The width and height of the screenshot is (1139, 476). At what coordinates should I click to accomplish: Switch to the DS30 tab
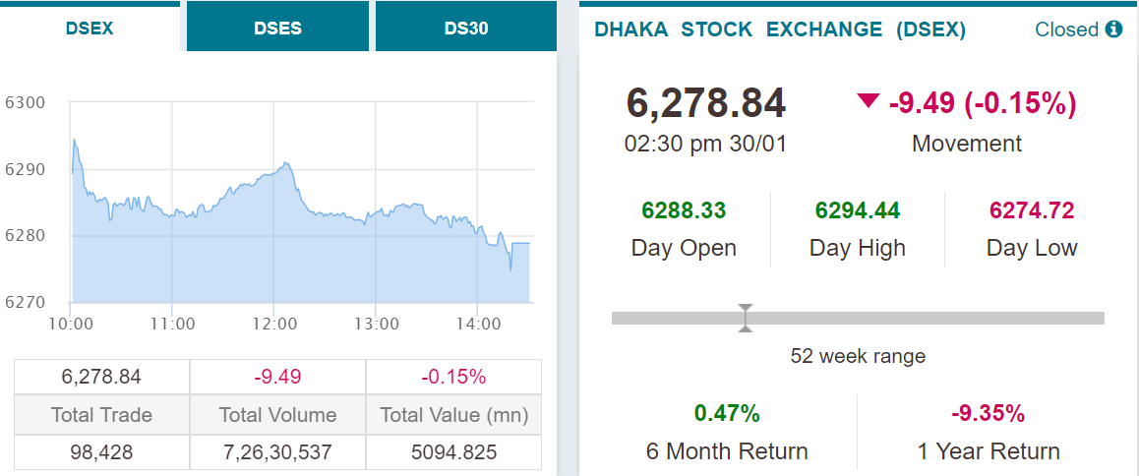[x=465, y=29]
